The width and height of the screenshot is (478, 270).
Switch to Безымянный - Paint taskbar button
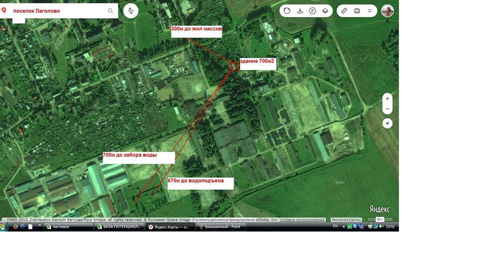tap(221, 226)
